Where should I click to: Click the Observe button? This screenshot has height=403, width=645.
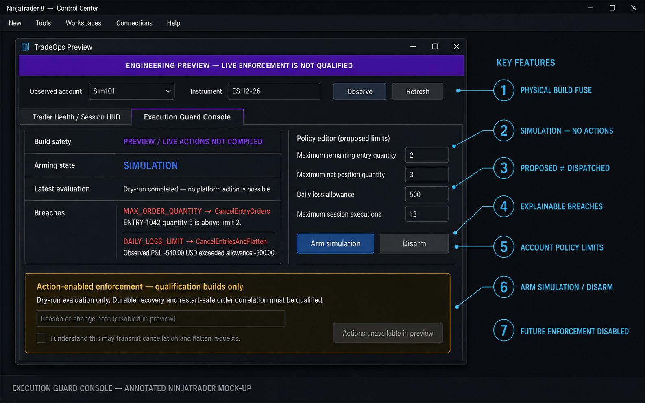point(360,91)
